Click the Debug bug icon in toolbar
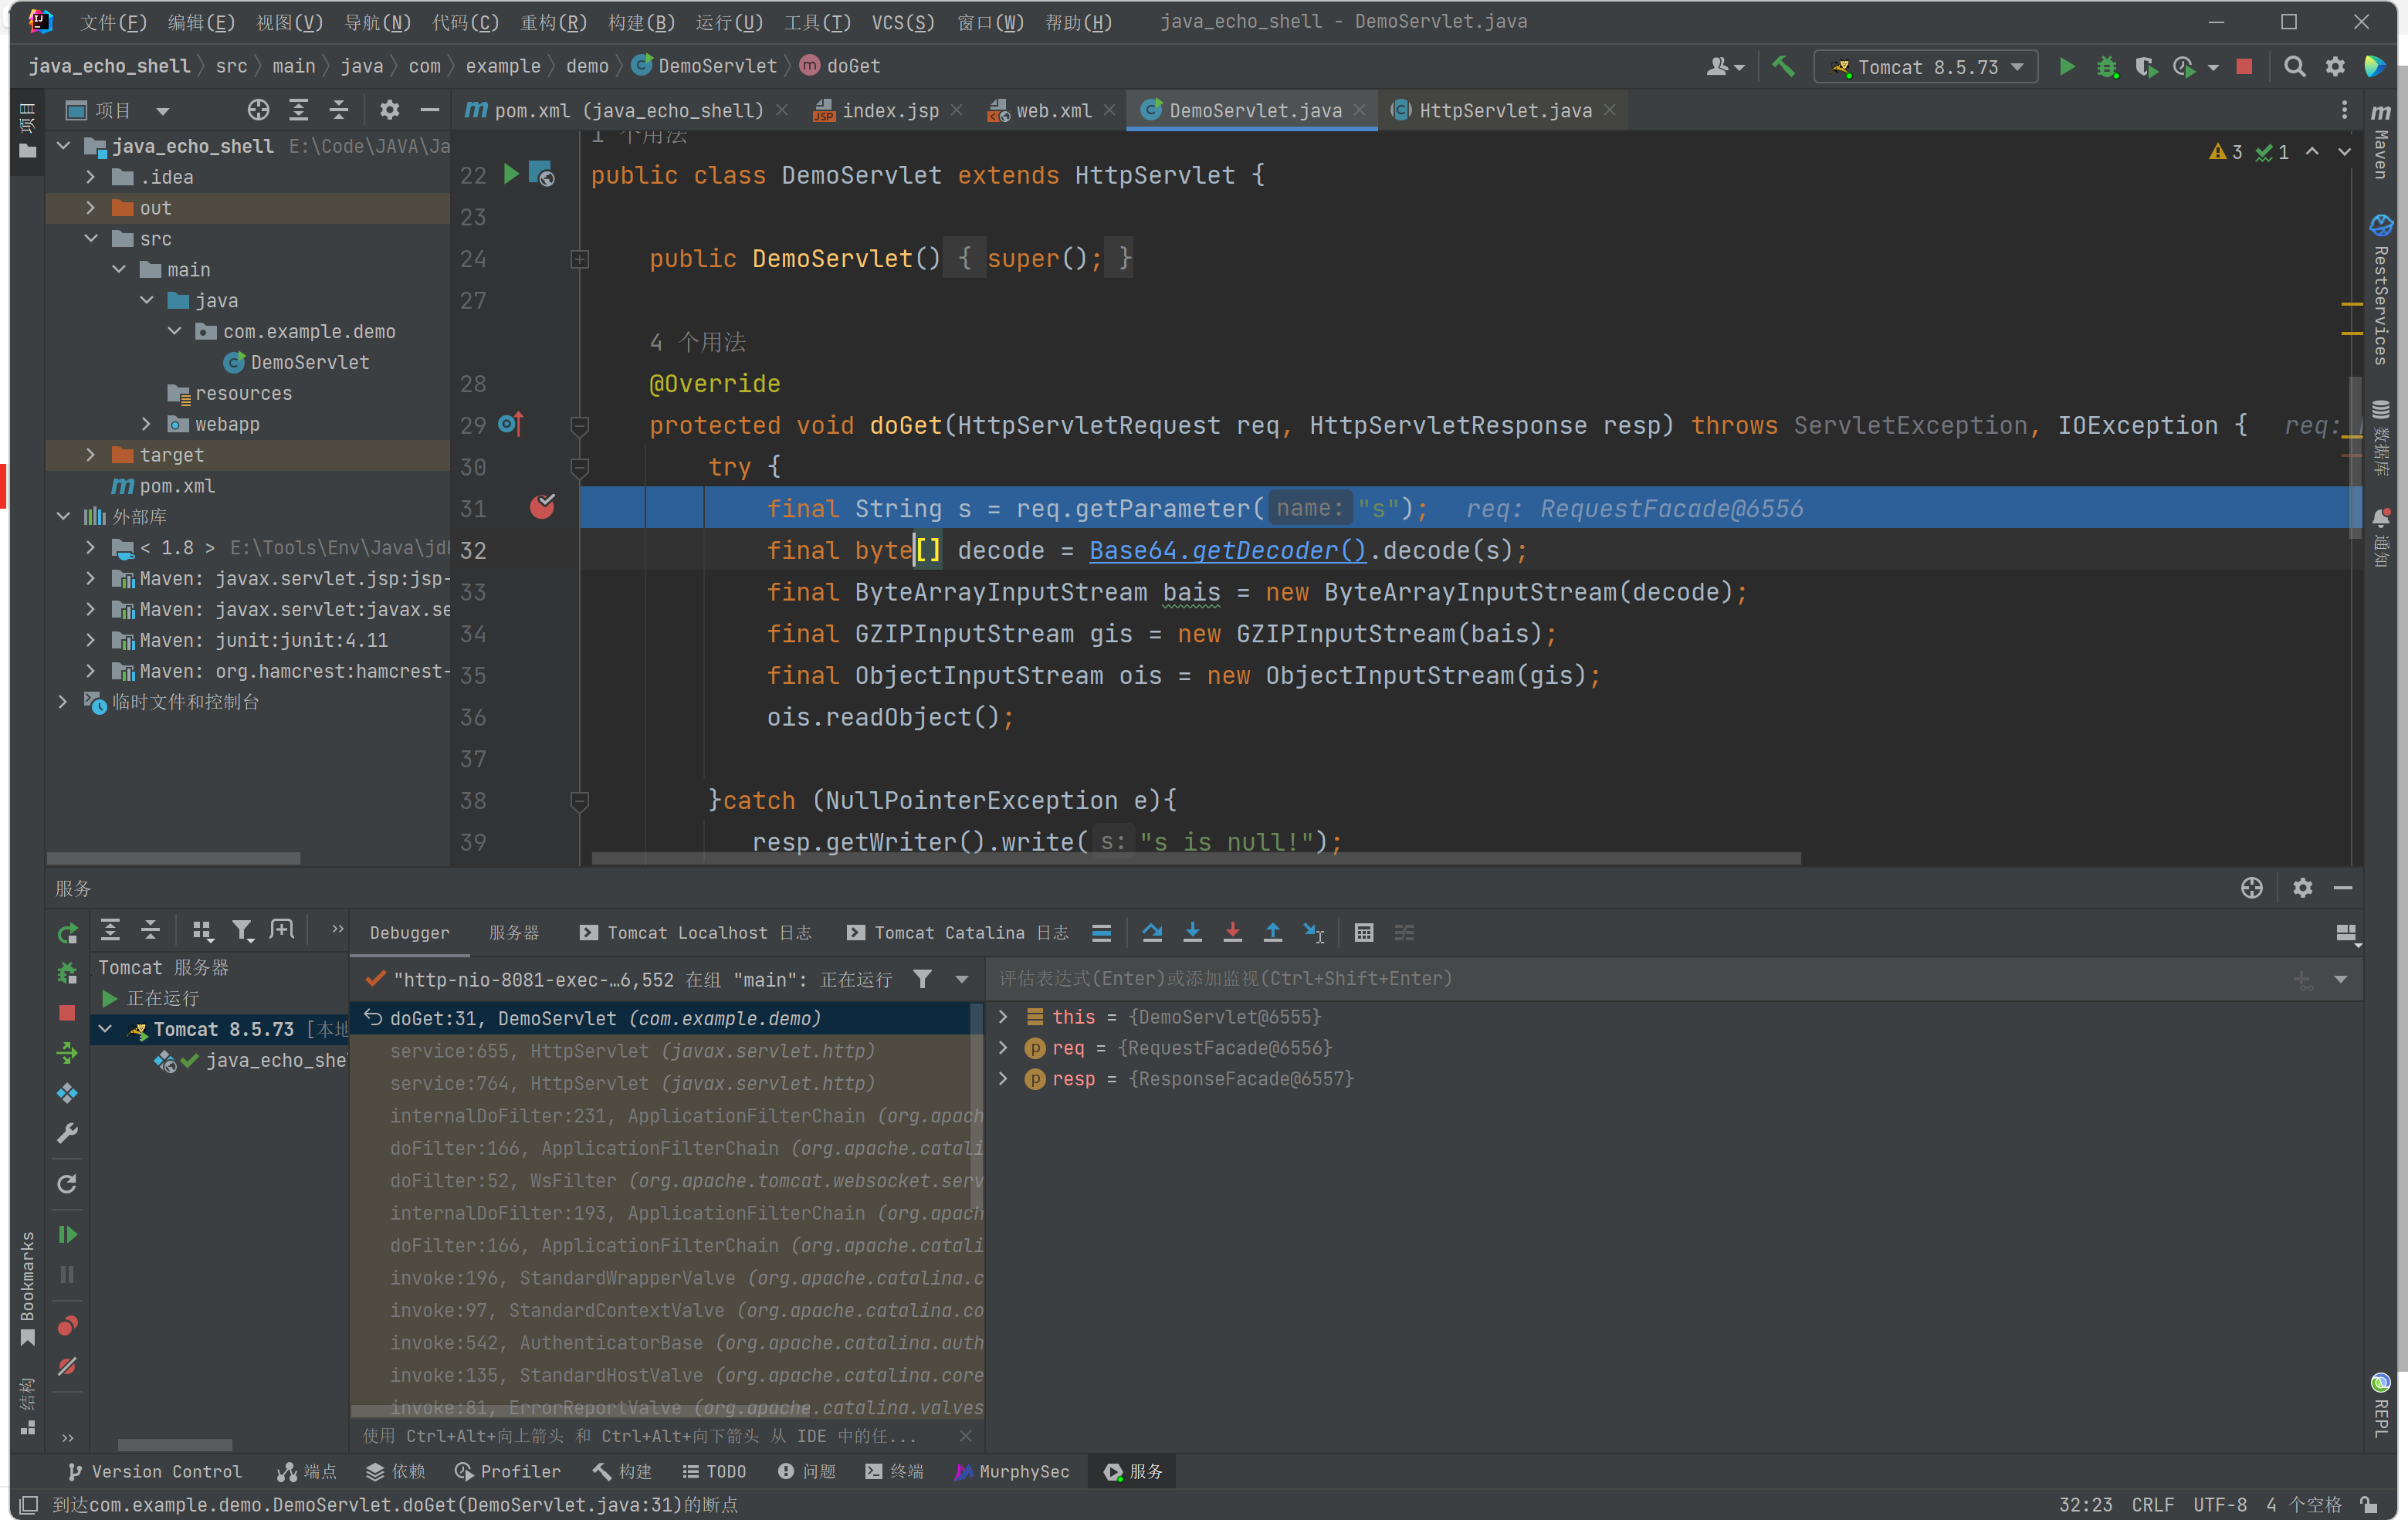 [x=2107, y=66]
